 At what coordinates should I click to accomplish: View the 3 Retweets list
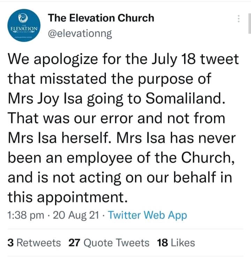(x=34, y=243)
